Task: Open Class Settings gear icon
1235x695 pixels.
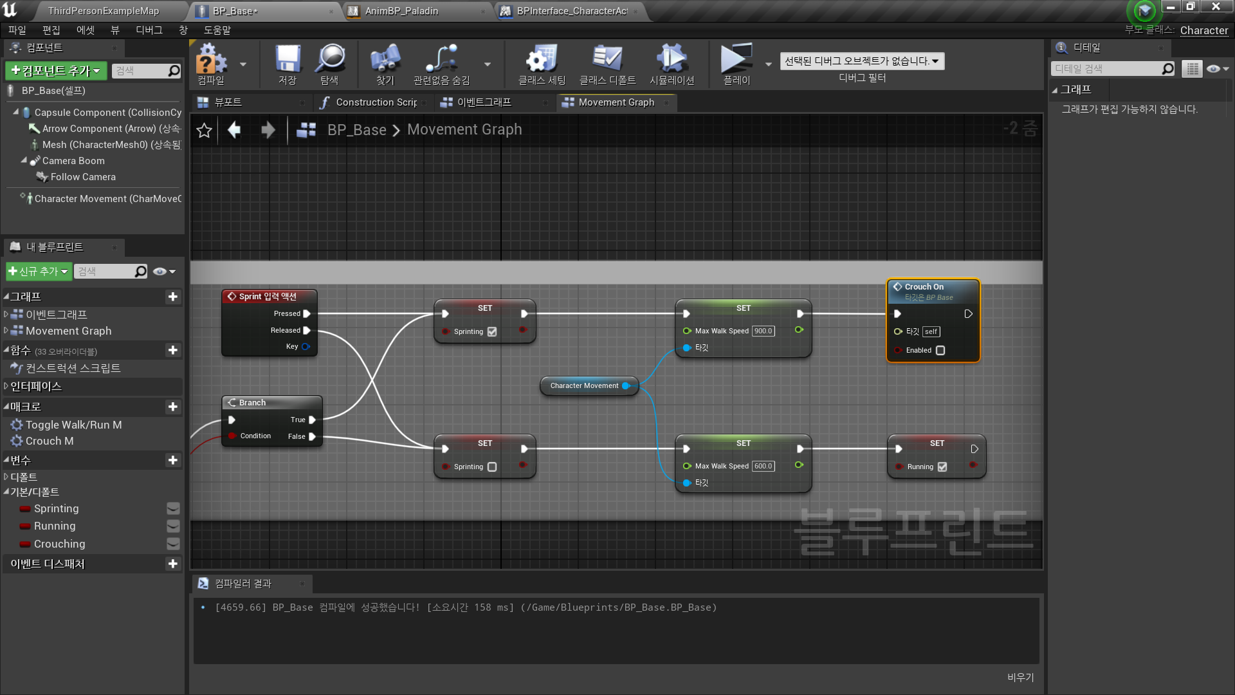Action: (x=542, y=60)
